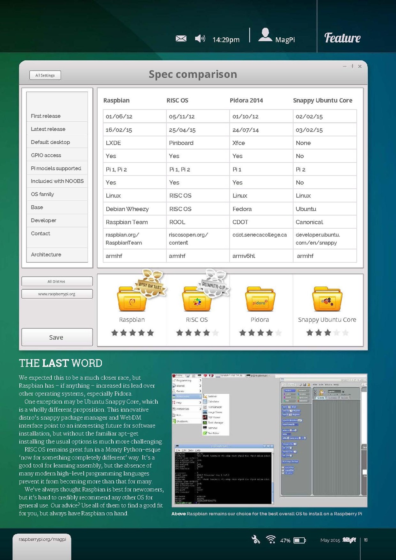Select the Pidora folder icon

point(260,299)
